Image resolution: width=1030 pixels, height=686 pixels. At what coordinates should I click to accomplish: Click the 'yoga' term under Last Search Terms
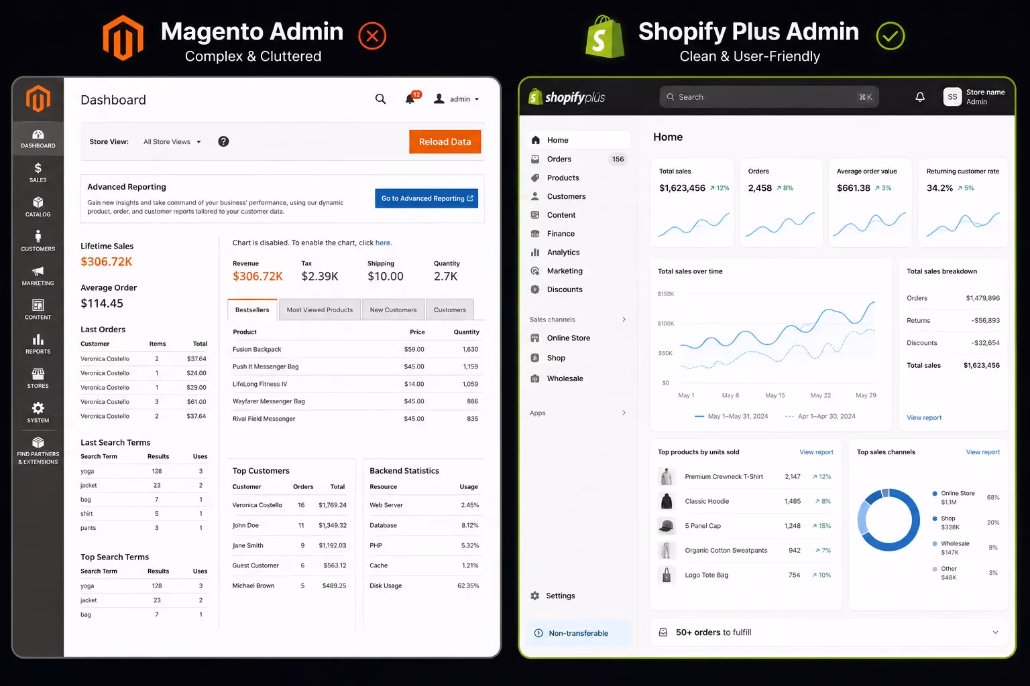coord(87,471)
